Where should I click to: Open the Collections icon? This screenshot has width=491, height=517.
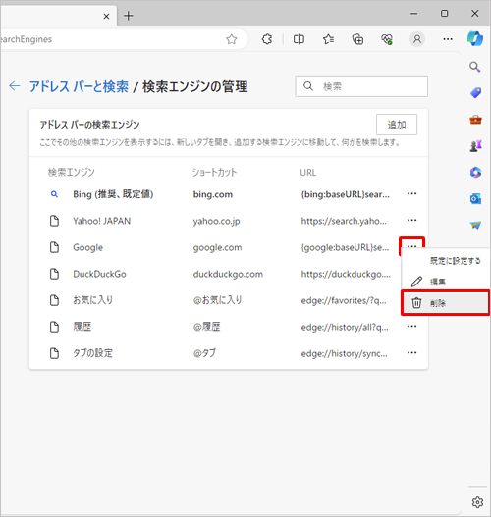point(357,39)
